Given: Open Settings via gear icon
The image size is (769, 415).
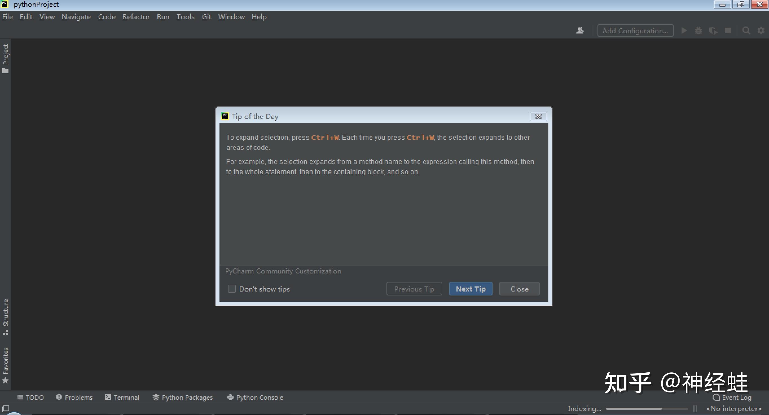Looking at the screenshot, I should pyautogui.click(x=761, y=30).
